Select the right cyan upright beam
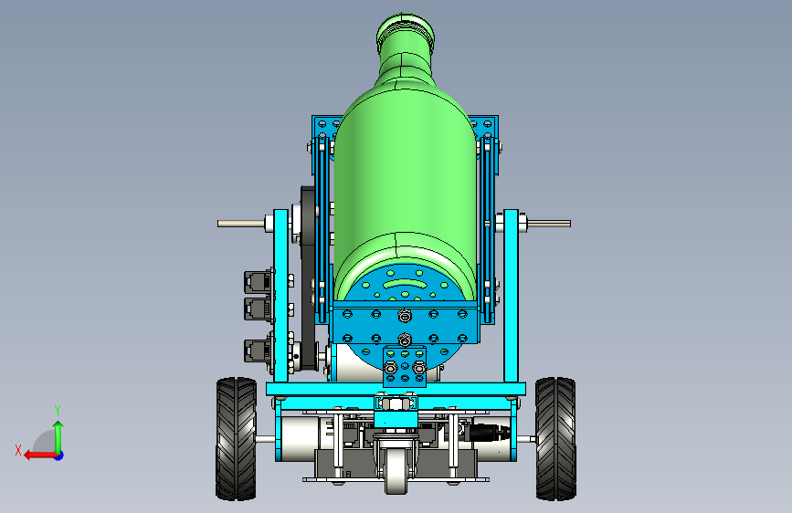The height and width of the screenshot is (513, 792). pos(512,296)
